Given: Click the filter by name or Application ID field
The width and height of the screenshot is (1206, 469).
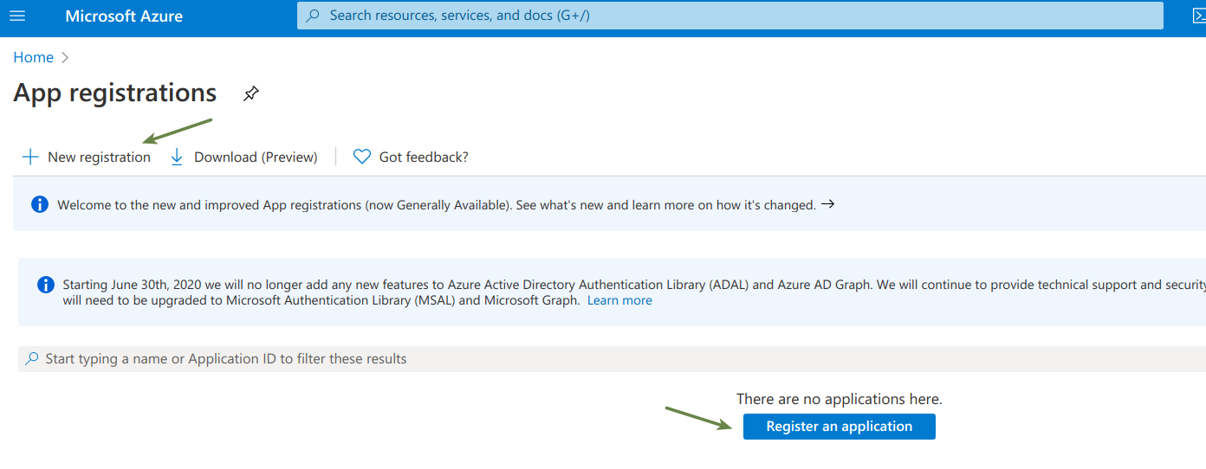Looking at the screenshot, I should [612, 359].
